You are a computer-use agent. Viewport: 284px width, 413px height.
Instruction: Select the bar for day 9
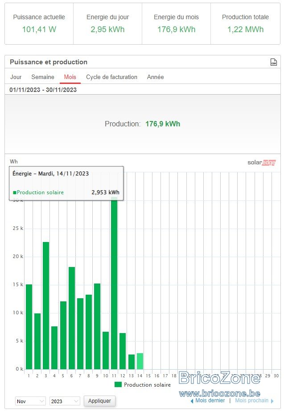(x=97, y=326)
